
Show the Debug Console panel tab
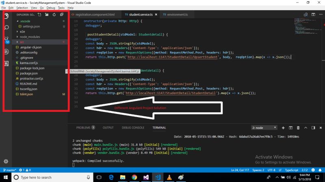click(133, 128)
